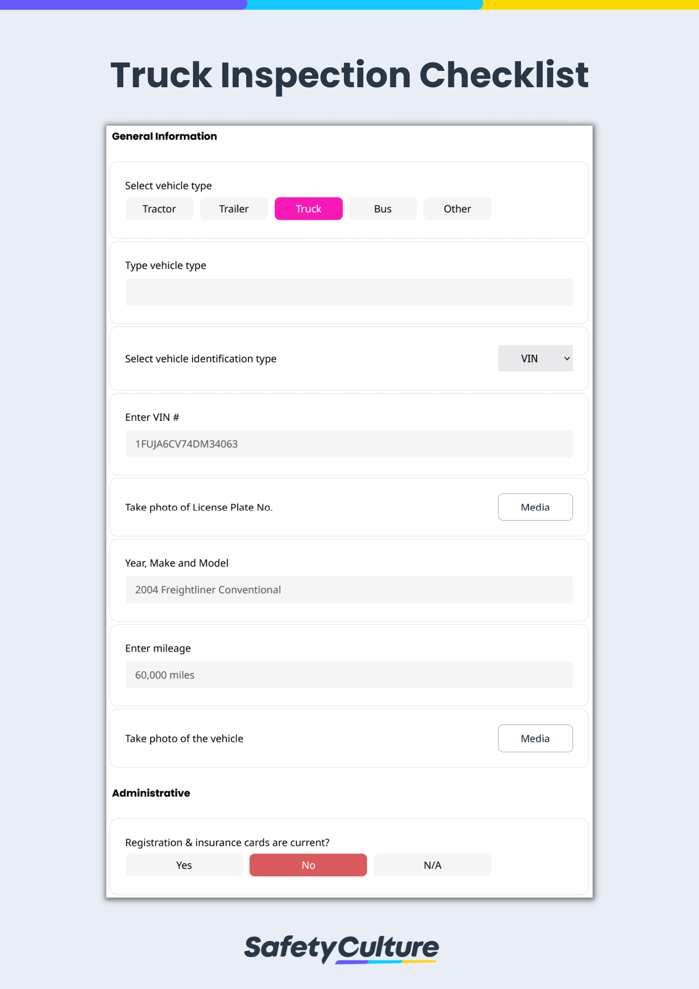
Task: Add media for vehicle photo
Action: pos(535,738)
